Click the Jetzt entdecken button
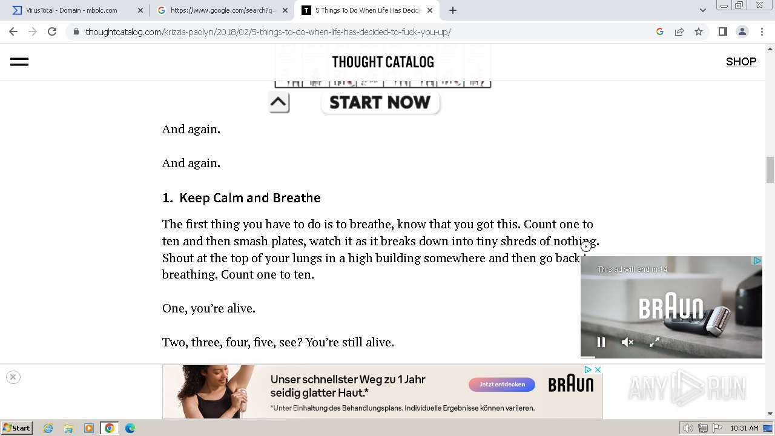The image size is (775, 436). pos(502,385)
